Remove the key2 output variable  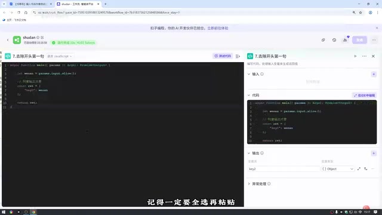click(x=372, y=168)
